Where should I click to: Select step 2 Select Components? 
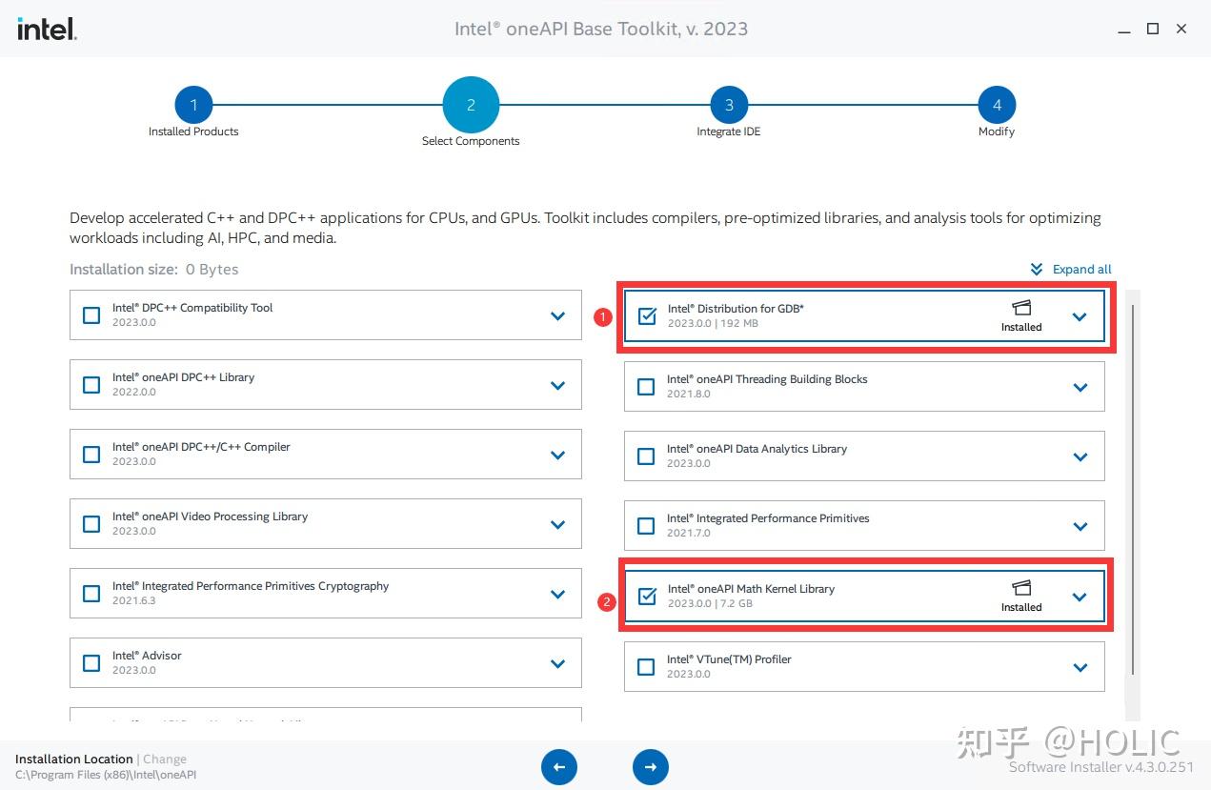pyautogui.click(x=471, y=105)
